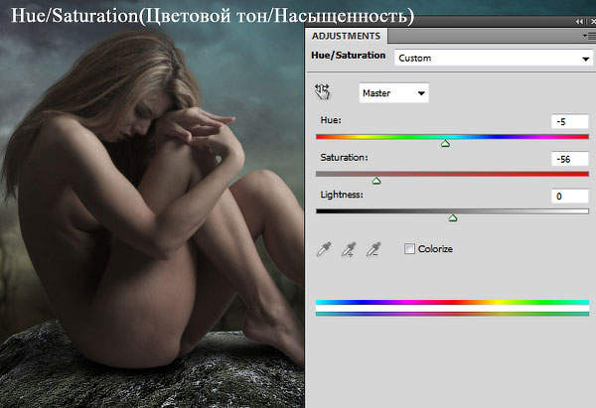Pick the eyedropper sample tool

point(324,249)
